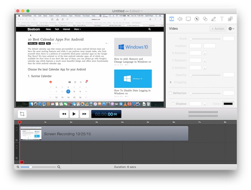This screenshot has height=190, width=251.
Task: Click Internet in the Beebom nav bar
Action: pyautogui.click(x=66, y=29)
